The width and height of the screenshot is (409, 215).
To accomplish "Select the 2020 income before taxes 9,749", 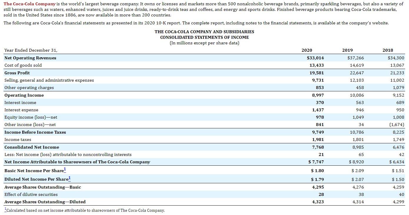I will click(318, 132).
